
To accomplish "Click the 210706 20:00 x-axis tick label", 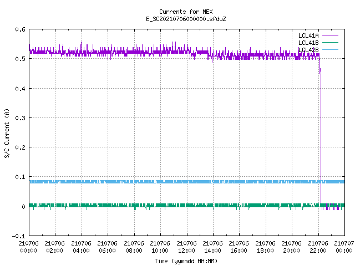I will (291, 247).
